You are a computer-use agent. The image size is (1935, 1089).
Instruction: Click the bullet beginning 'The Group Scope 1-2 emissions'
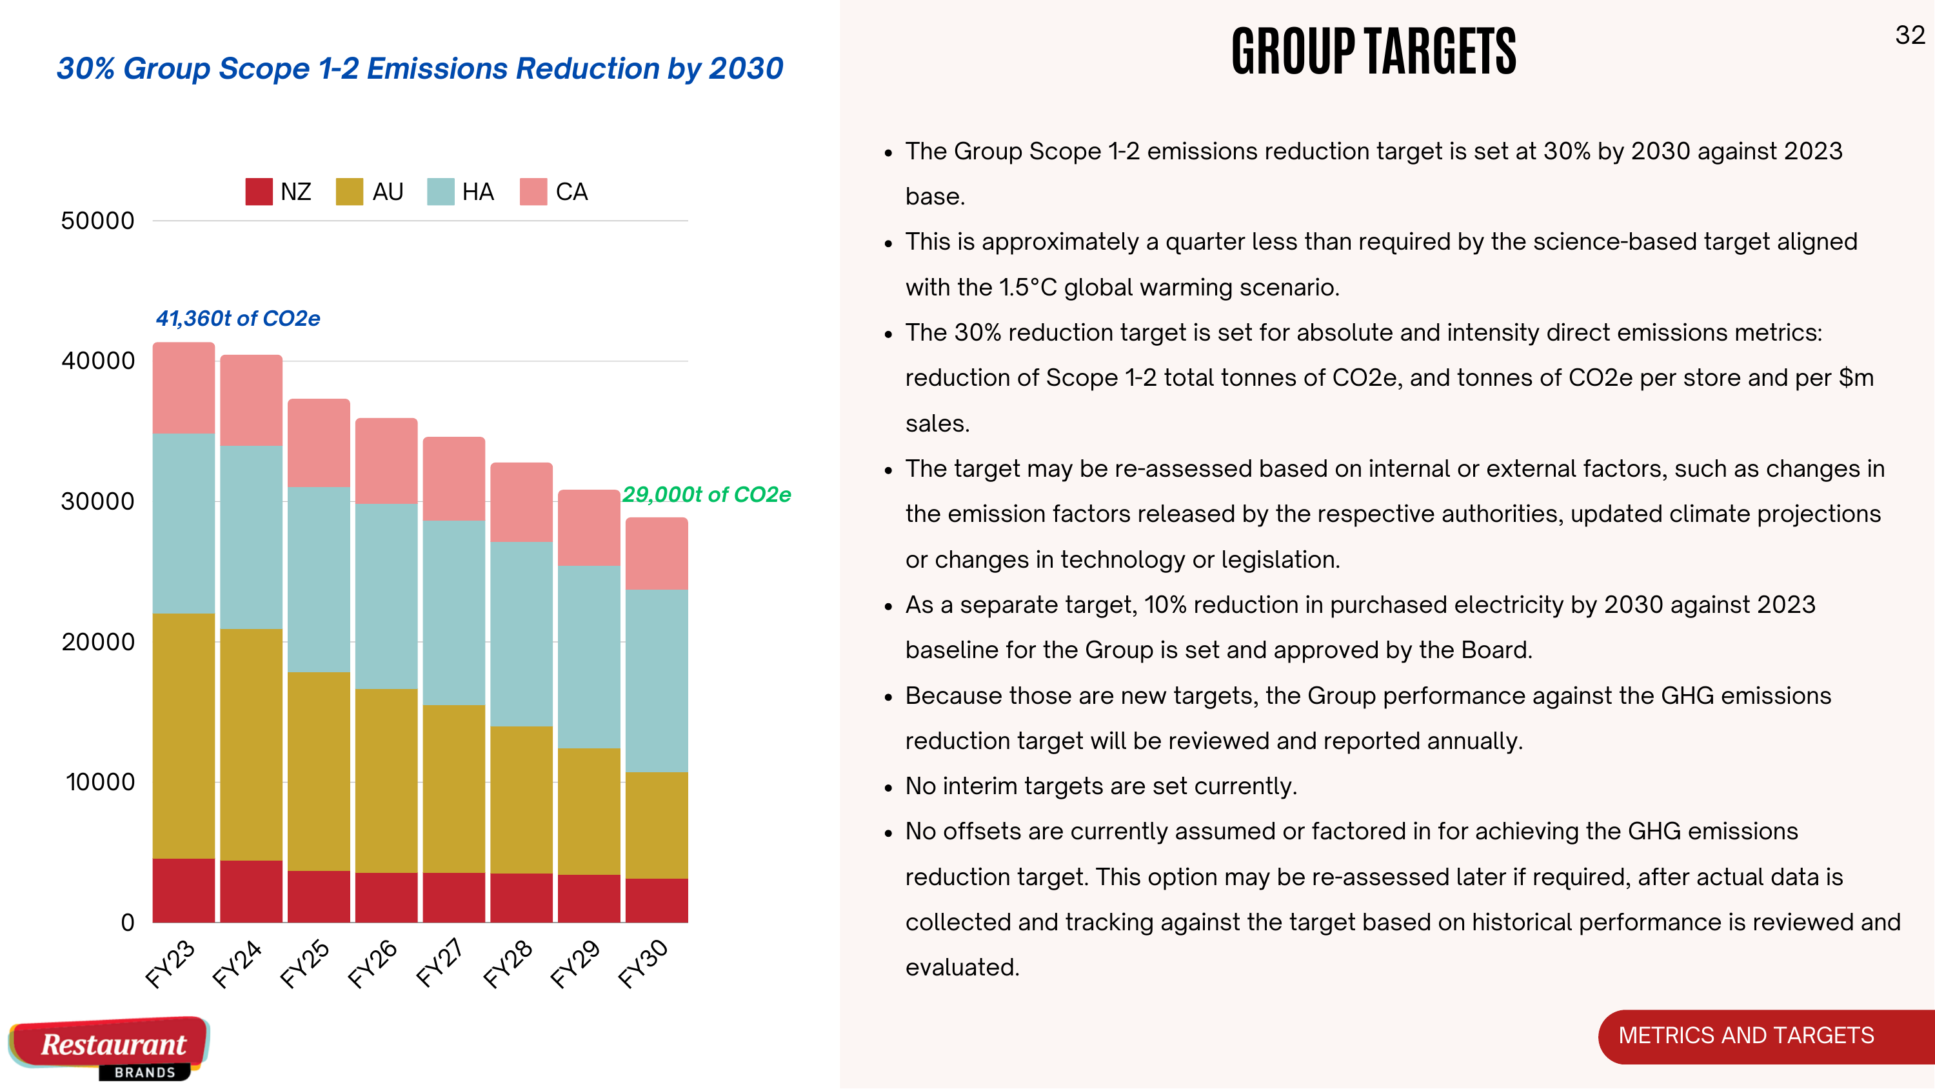pos(1374,174)
